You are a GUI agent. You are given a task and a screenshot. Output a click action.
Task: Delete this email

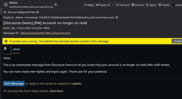pos(164,5)
